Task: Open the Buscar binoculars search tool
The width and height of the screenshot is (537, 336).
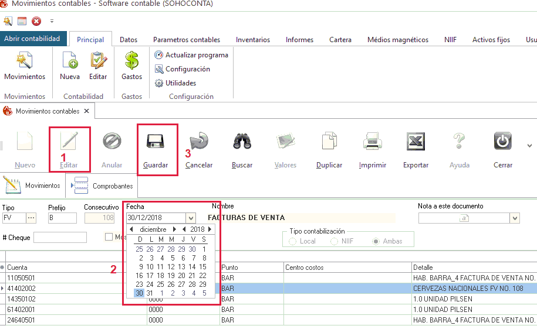Action: click(x=242, y=143)
